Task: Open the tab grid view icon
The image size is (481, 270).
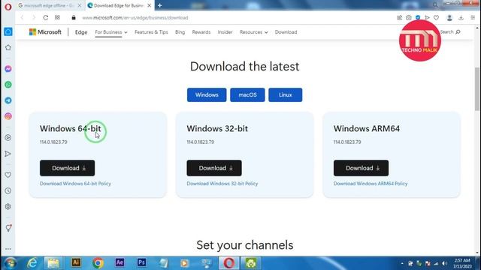Action: (57, 18)
